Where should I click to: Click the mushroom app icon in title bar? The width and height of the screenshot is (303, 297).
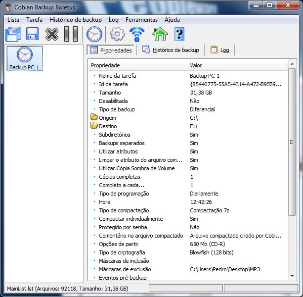[x=8, y=7]
